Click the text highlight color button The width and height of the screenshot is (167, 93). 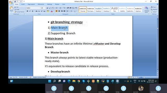[x=48, y=11]
